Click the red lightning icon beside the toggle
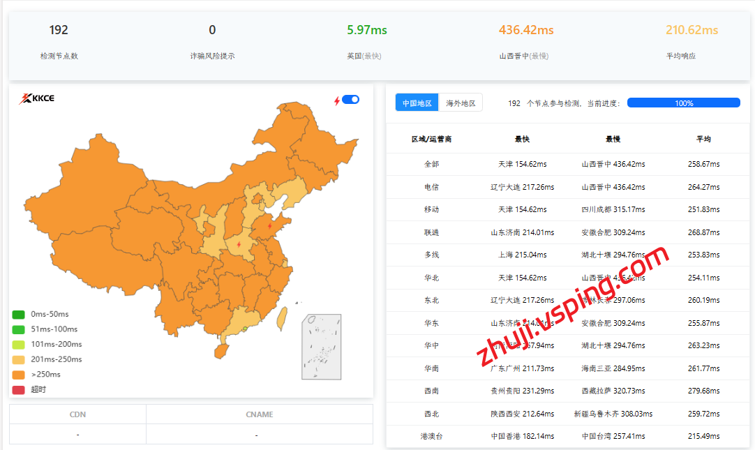 click(337, 100)
